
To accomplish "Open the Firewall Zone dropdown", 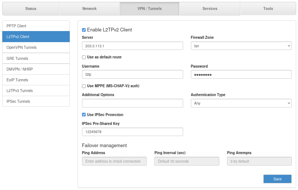I will [241, 46].
